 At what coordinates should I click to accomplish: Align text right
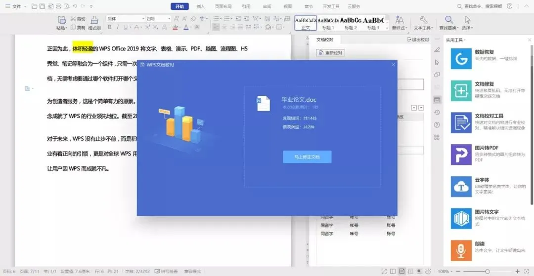click(232, 27)
